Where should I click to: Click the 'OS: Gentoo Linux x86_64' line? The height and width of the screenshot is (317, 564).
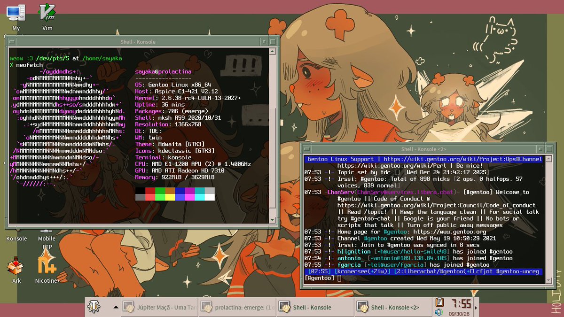[x=173, y=85]
